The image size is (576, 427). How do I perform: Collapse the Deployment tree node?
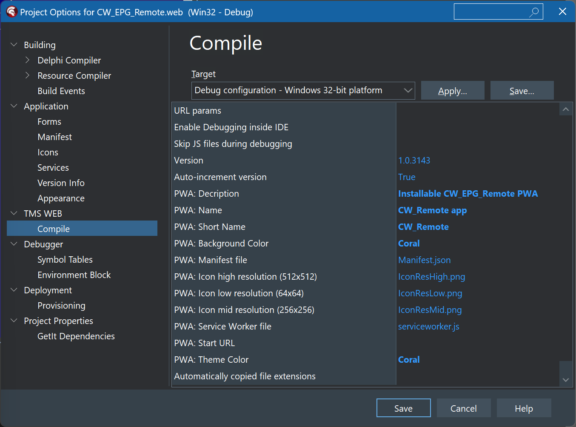(x=14, y=290)
